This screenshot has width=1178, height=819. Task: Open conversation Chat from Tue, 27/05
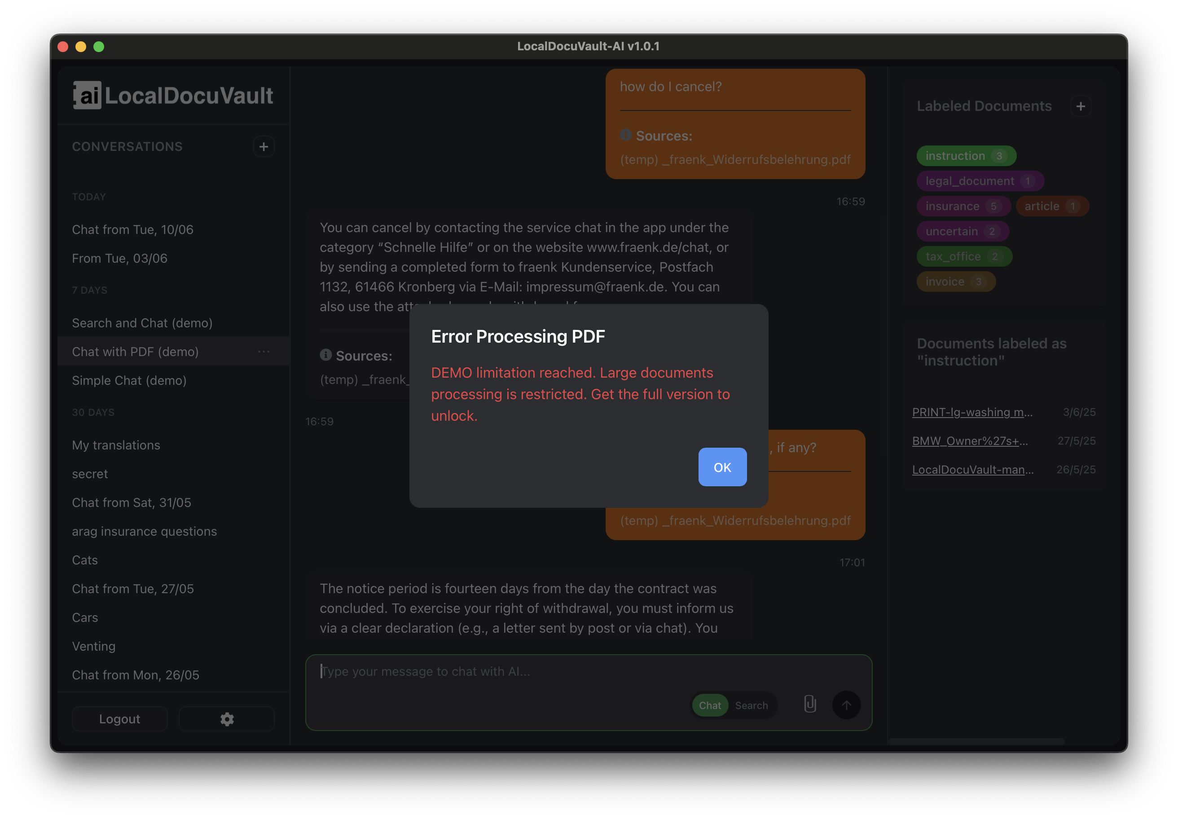[173, 589]
